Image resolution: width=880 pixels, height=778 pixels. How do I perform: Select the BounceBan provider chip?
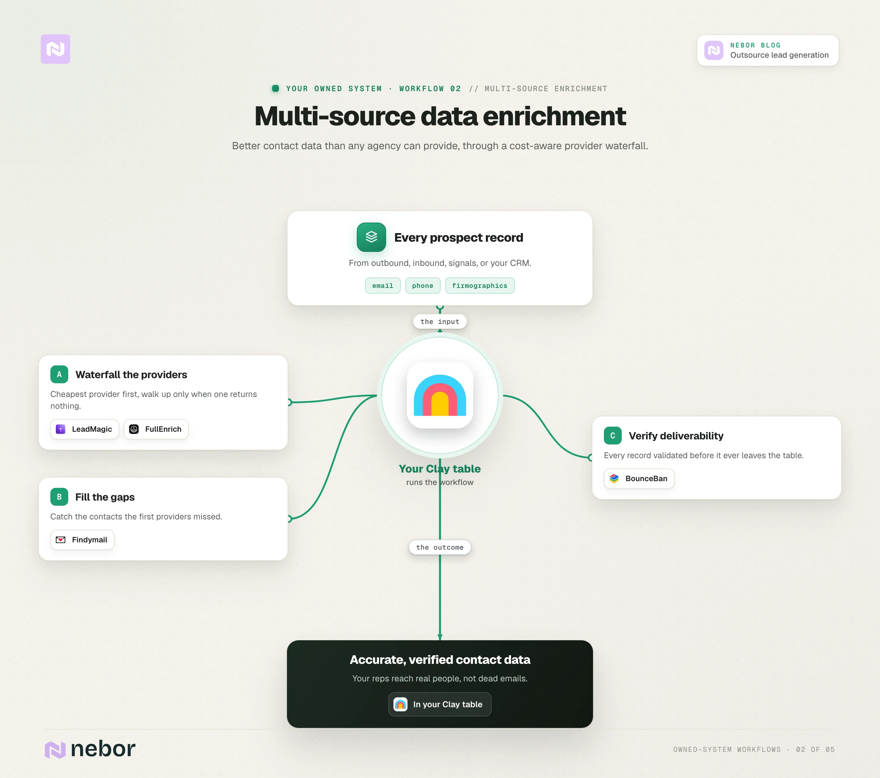[x=639, y=478]
